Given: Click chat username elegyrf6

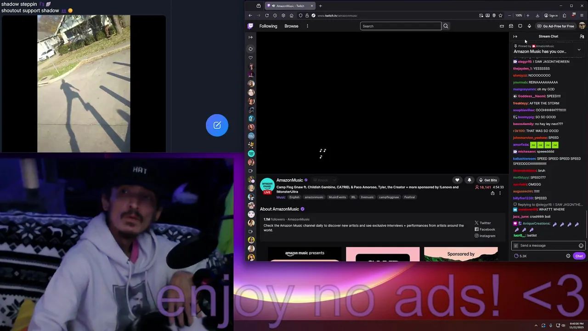Looking at the screenshot, I should pyautogui.click(x=525, y=62).
